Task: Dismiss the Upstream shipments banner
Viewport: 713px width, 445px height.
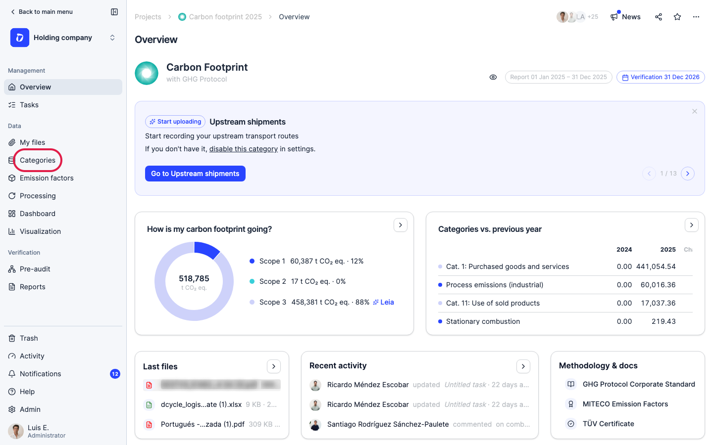Action: 695,111
